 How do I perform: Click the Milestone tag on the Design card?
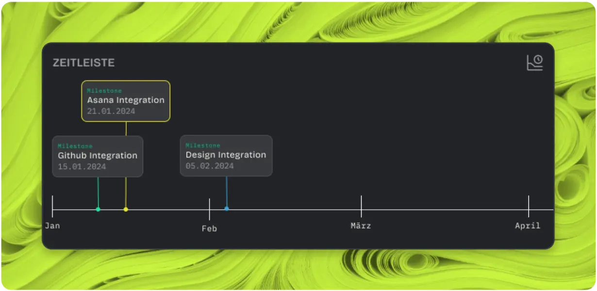coord(203,145)
